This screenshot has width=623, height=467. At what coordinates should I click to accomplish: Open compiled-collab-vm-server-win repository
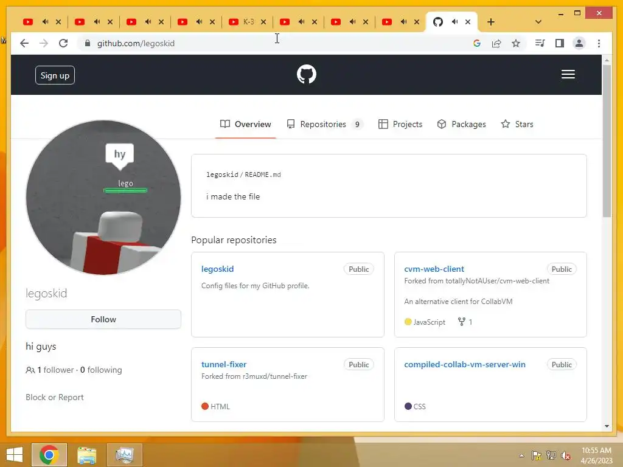click(x=464, y=364)
